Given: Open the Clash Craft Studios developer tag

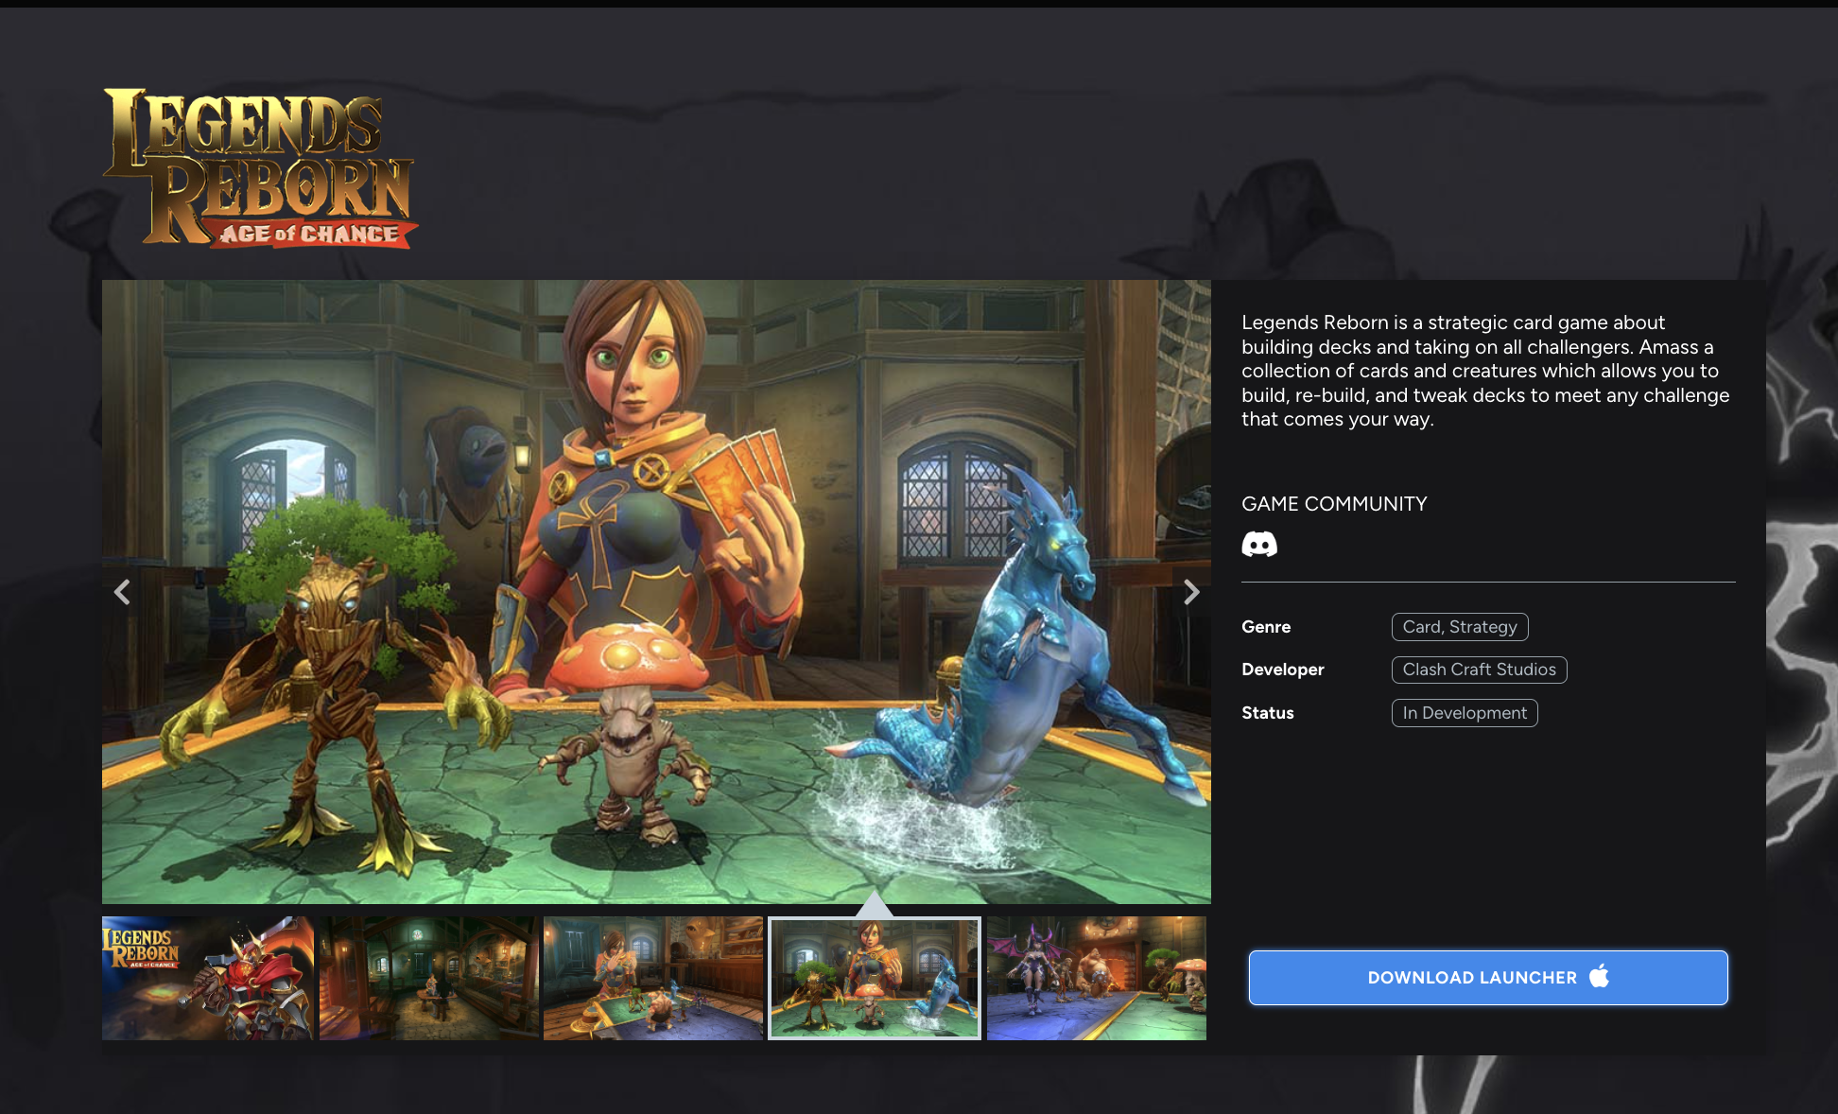Looking at the screenshot, I should click(x=1479, y=670).
